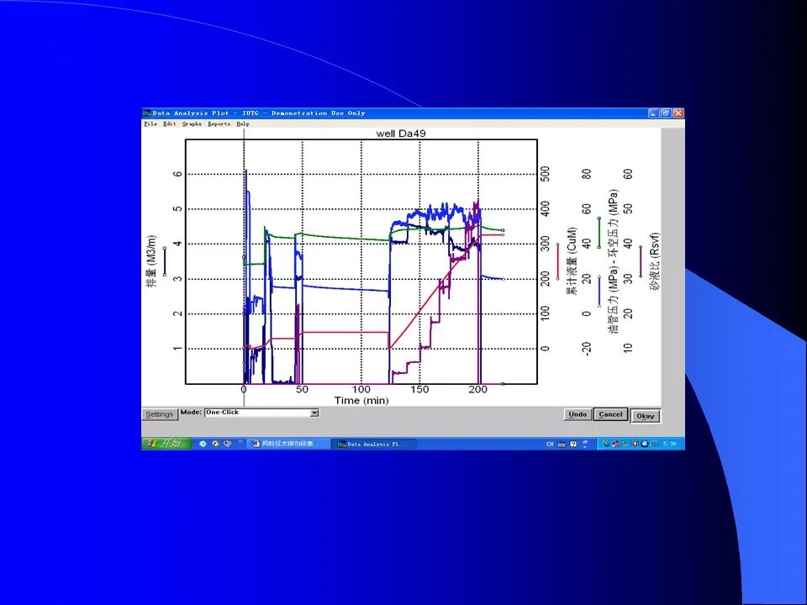Switch to the Word document taskbar button
Screen dimensions: 807x605
pos(288,444)
